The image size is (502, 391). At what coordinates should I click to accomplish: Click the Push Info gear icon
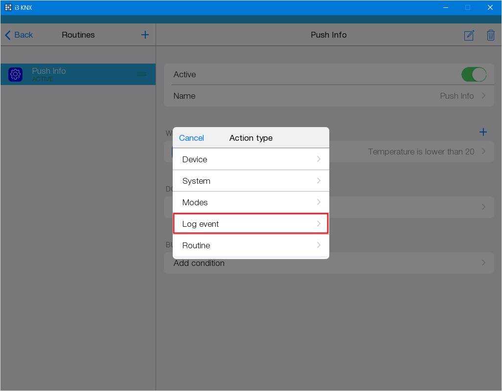click(x=16, y=74)
